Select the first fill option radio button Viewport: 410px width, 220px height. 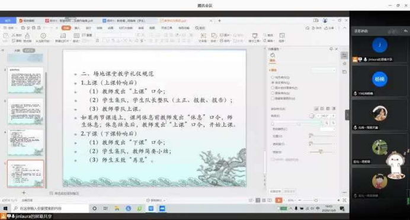[x=273, y=77]
